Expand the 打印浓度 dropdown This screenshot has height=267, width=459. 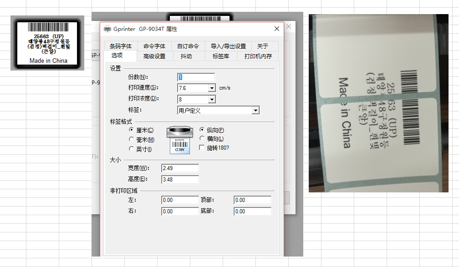pos(212,99)
